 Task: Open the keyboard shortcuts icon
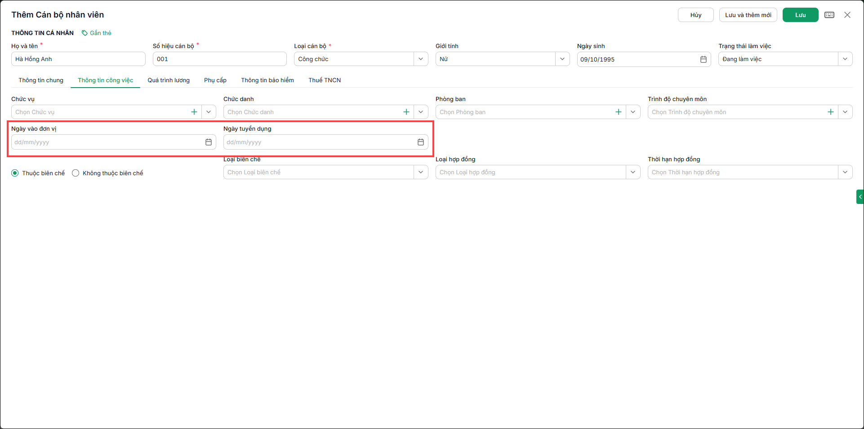[829, 15]
